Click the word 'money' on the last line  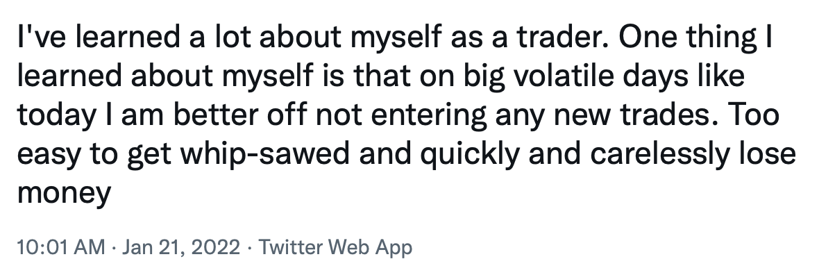[65, 194]
